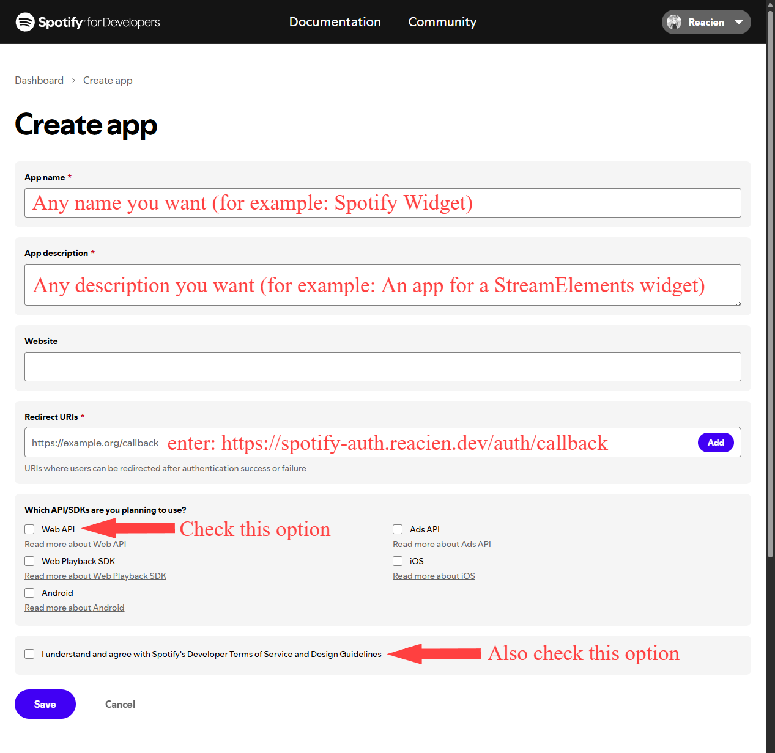Go back to Dashboard breadcrumb
Viewport: 775px width, 753px height.
pos(39,81)
